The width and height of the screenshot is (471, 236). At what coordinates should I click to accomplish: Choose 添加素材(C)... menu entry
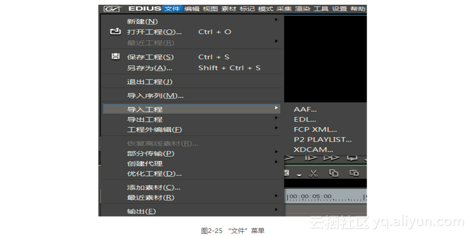tap(191, 187)
